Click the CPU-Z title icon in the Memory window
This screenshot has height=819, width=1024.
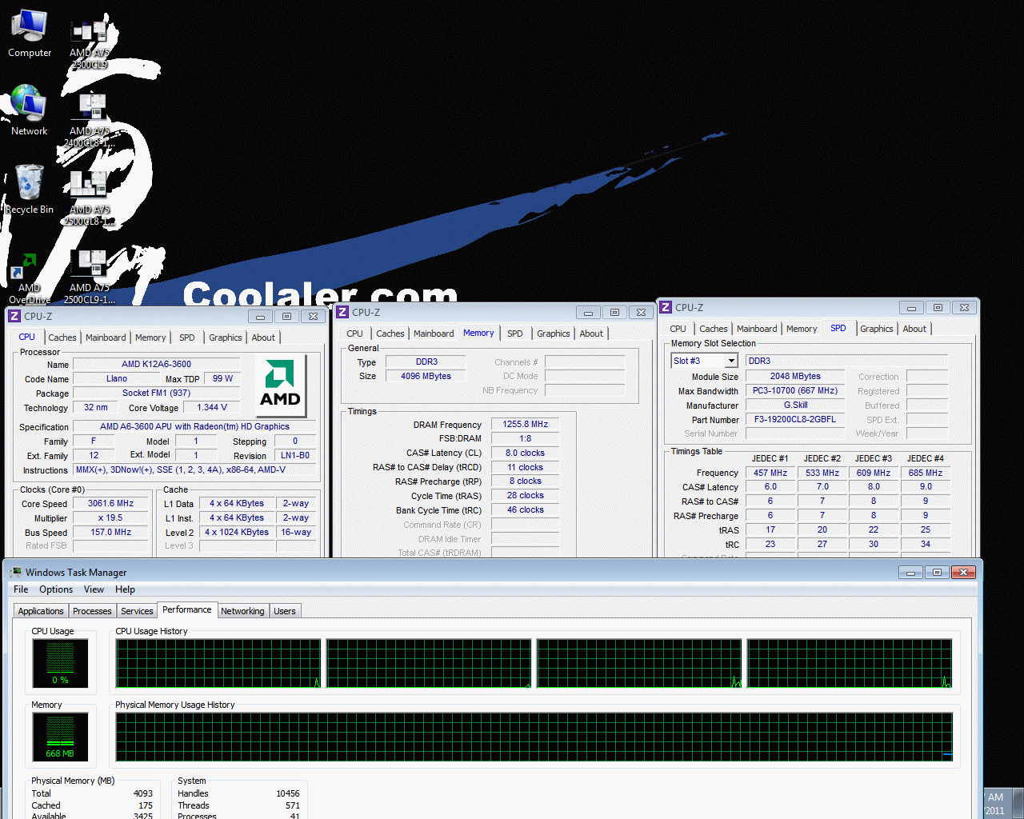coord(342,313)
